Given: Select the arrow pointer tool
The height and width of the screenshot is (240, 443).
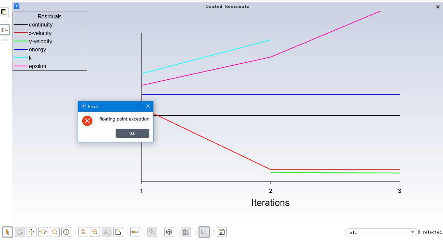Looking at the screenshot, I should click(8, 232).
